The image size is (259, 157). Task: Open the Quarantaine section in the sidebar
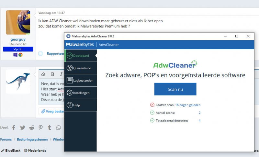coord(80,68)
